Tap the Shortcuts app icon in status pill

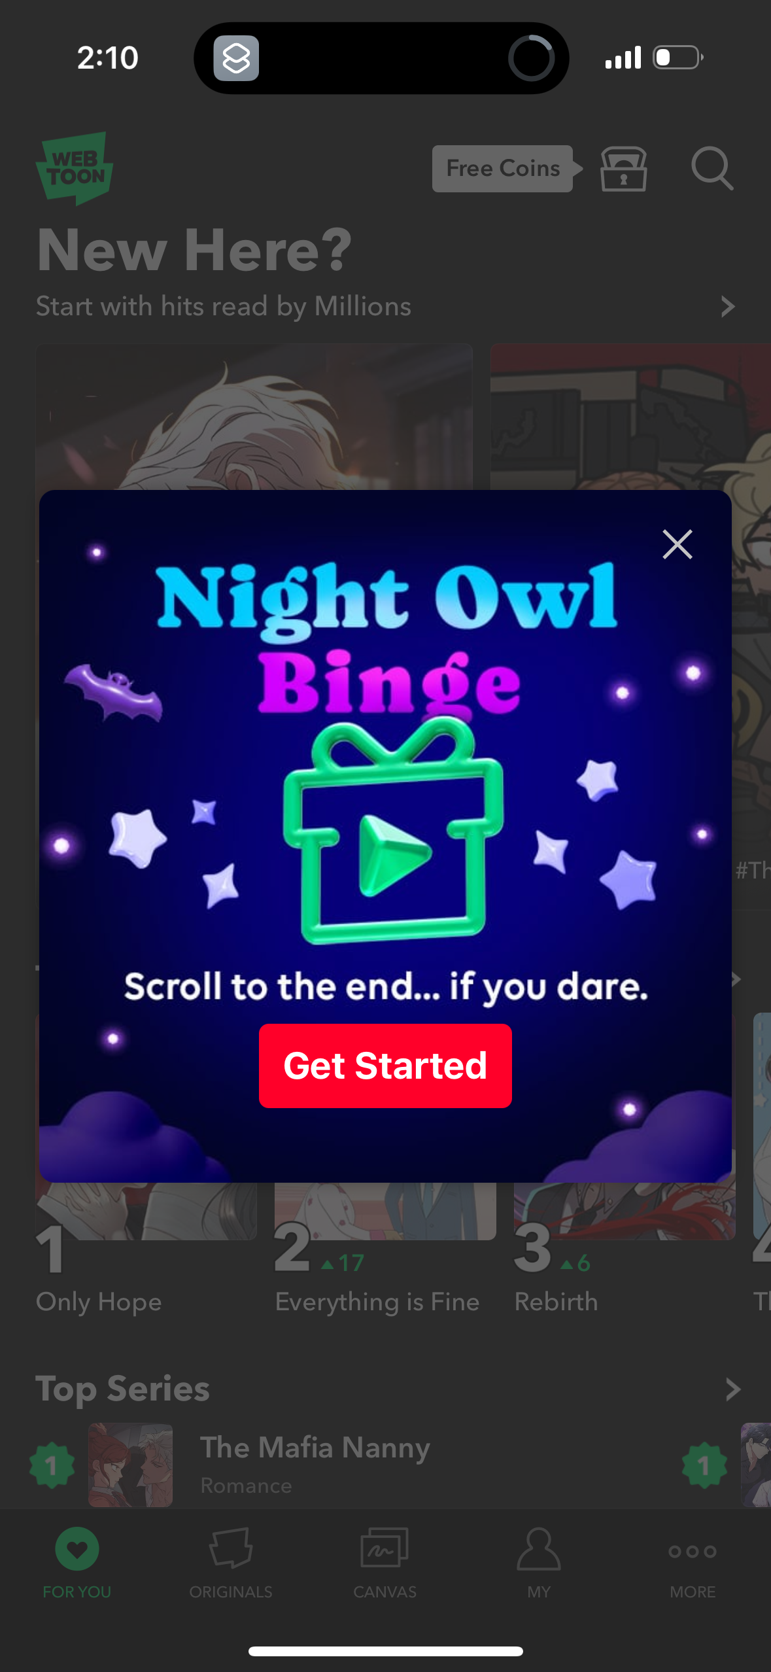[x=236, y=58]
